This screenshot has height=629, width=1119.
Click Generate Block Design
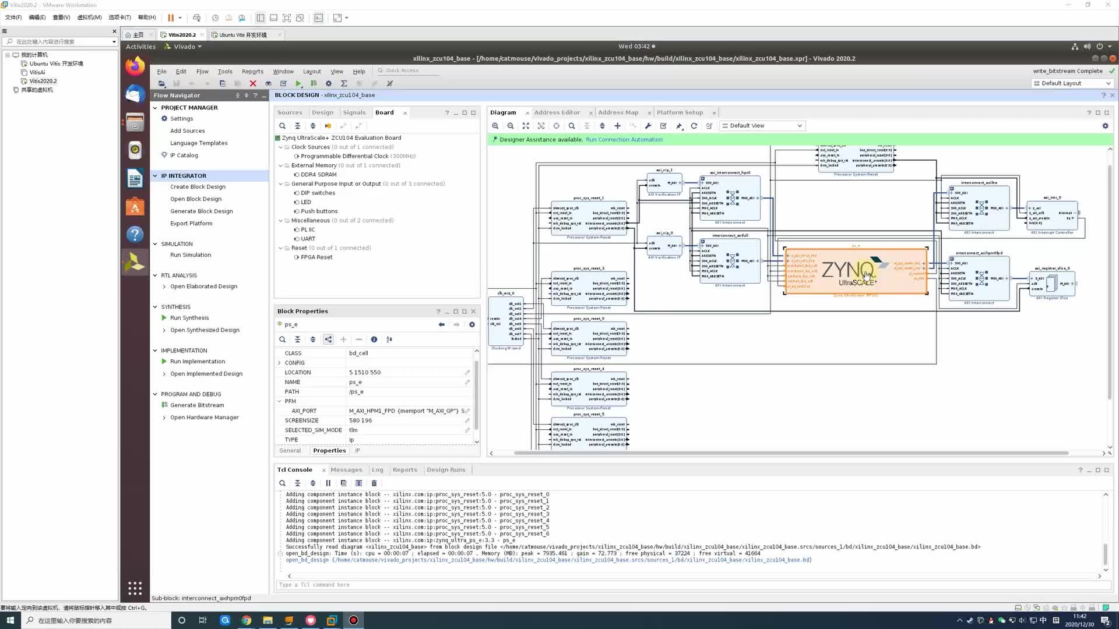coord(201,211)
